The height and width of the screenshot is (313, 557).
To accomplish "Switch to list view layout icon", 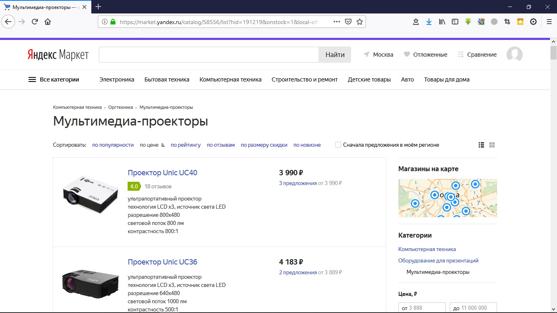I will pyautogui.click(x=481, y=145).
